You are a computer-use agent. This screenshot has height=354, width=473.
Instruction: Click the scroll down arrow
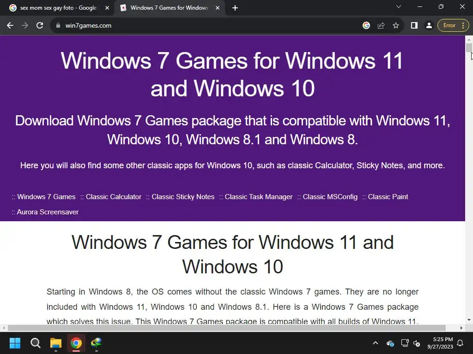(469, 320)
